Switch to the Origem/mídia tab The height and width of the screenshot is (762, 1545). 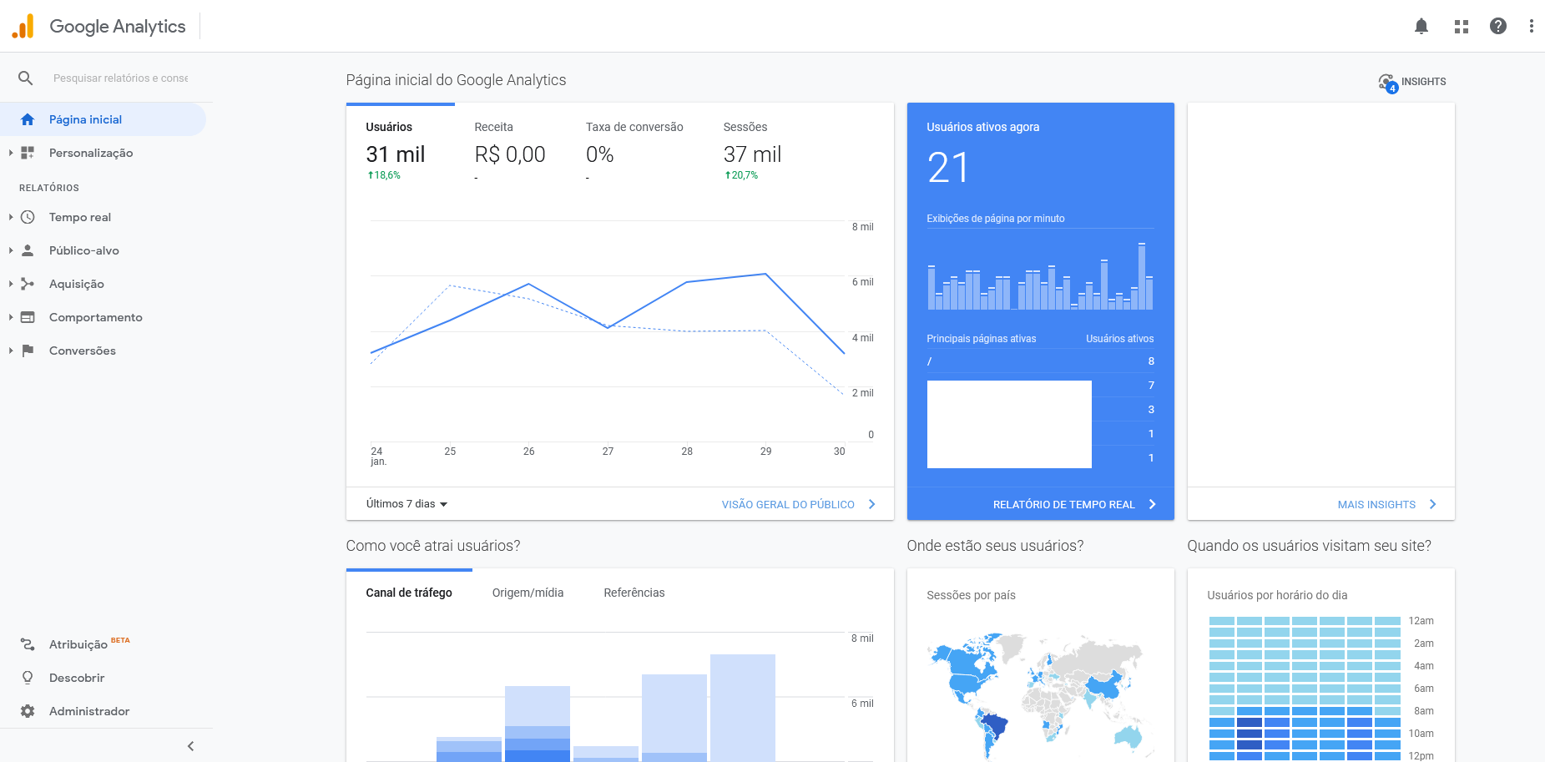(528, 593)
